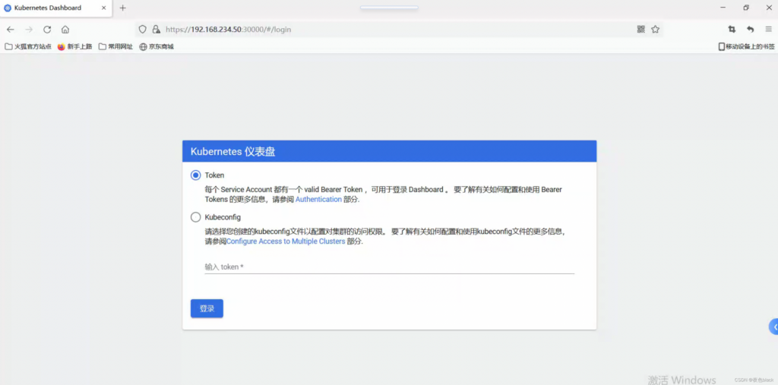778x385 pixels.
Task: Focus the 输入 token input field
Action: (x=390, y=267)
